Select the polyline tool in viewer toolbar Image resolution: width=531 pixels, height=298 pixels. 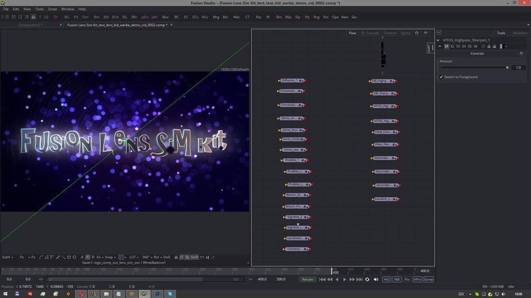[41, 257]
